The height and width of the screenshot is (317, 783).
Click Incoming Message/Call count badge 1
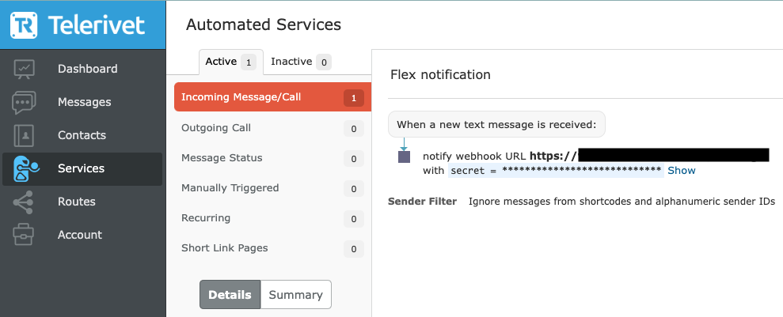(x=354, y=98)
